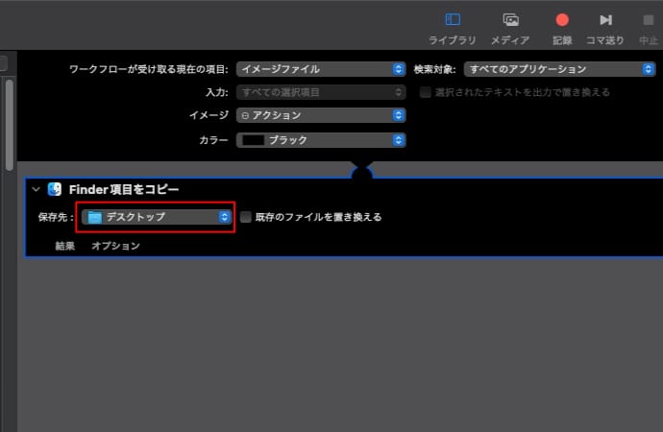Viewport: 663px width, 432px height.
Task: Open the アクション image dropdown
Action: pyautogui.click(x=321, y=115)
